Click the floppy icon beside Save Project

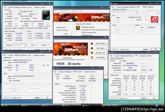point(92,48)
